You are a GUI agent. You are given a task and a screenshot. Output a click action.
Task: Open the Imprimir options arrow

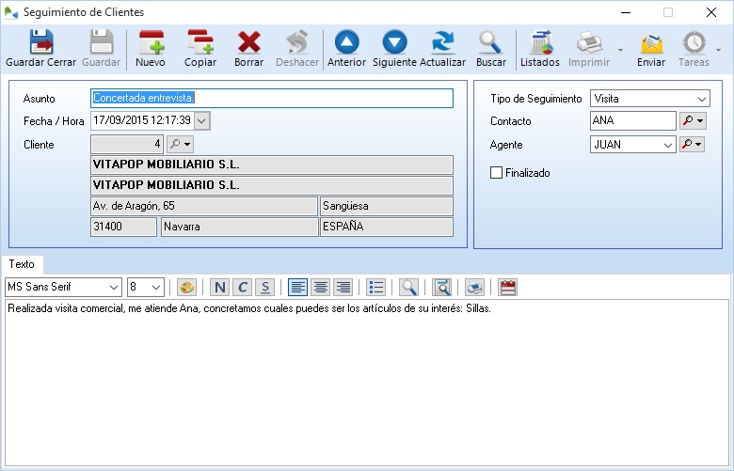[621, 50]
